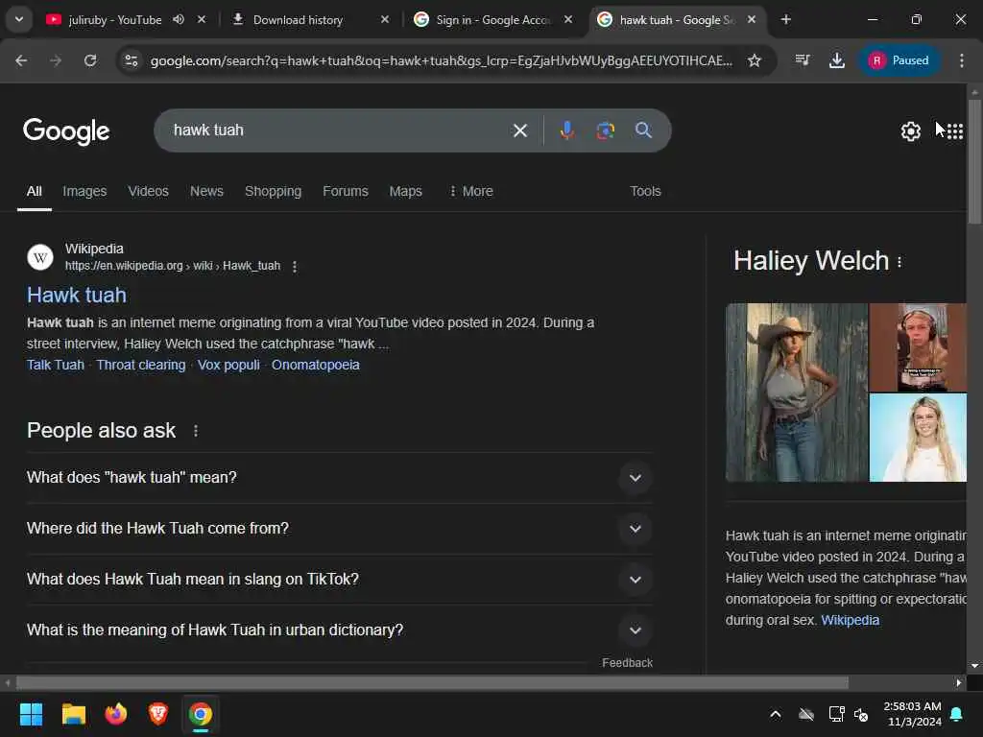983x737 pixels.
Task: Switch to Shopping results
Action: 273,191
